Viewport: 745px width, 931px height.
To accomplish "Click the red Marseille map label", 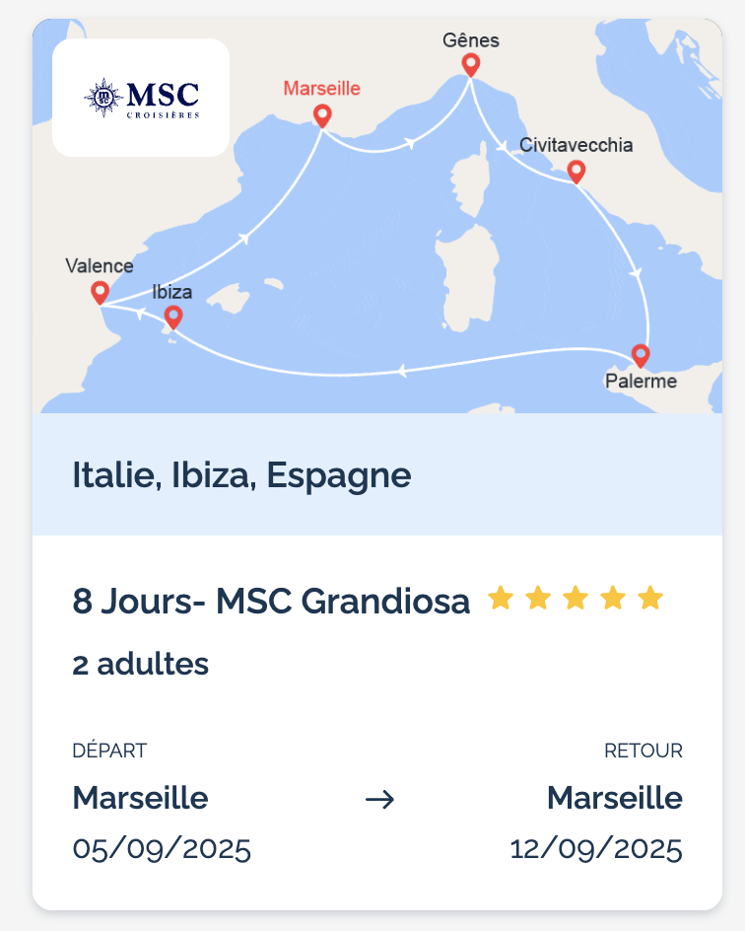I will [322, 88].
